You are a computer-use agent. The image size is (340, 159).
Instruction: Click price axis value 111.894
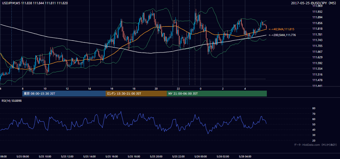[318, 17]
